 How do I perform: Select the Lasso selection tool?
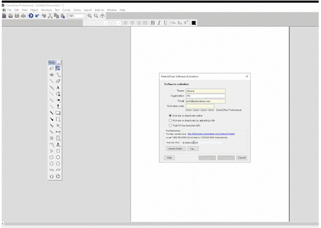pos(51,69)
